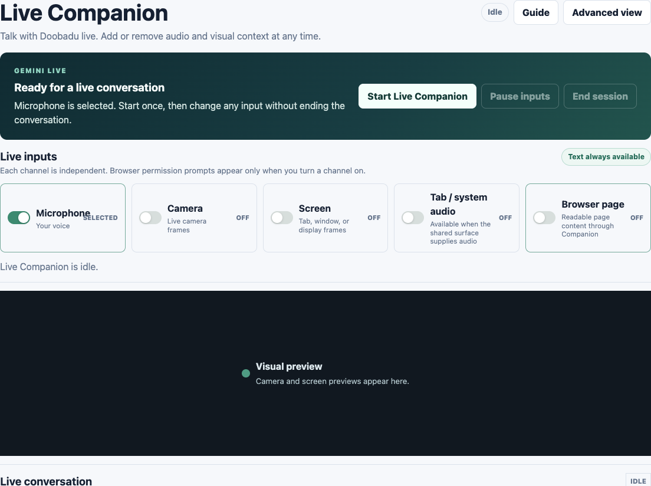Click the Live Companion is idle status text
This screenshot has width=651, height=486.
pyautogui.click(x=49, y=267)
